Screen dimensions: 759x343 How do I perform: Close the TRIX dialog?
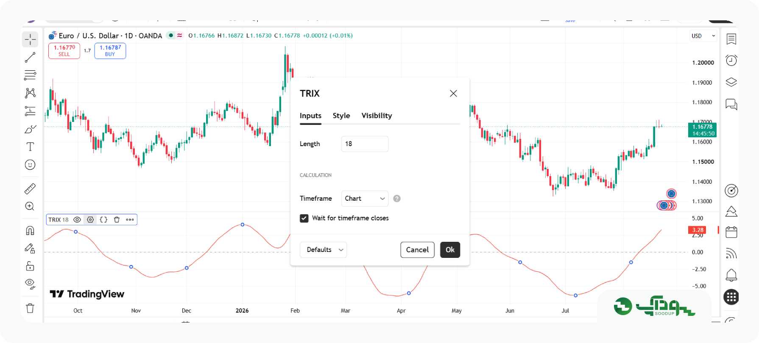pos(453,94)
